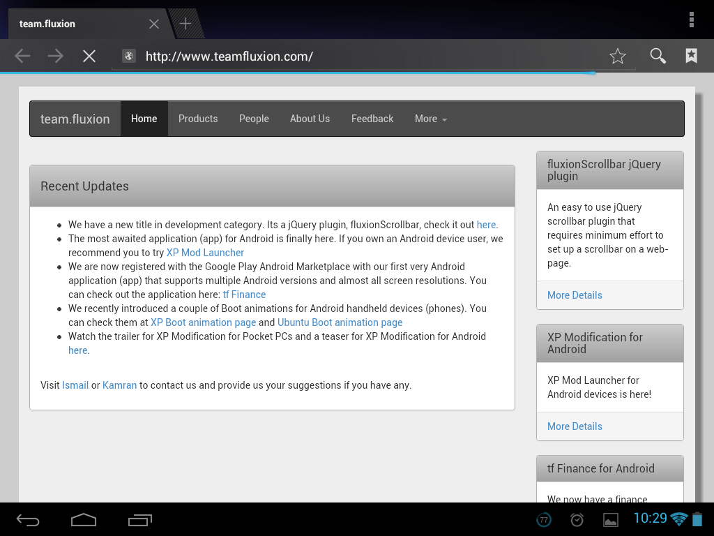Open the tf Finance link
Screen dimensions: 714x536
point(244,295)
